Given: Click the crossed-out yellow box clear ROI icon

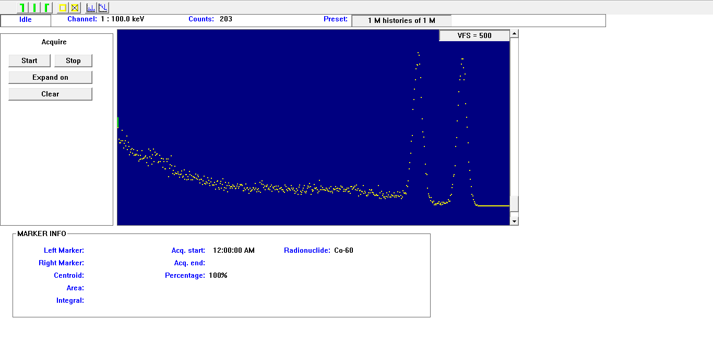Looking at the screenshot, I should click(x=75, y=7).
